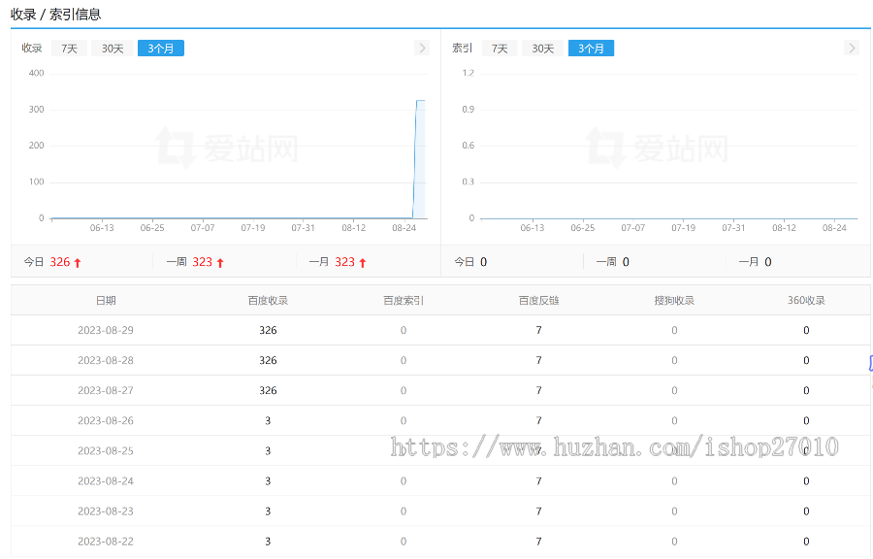873x559 pixels.
Task: Click the next arrow in 索引 chart
Action: [x=852, y=48]
